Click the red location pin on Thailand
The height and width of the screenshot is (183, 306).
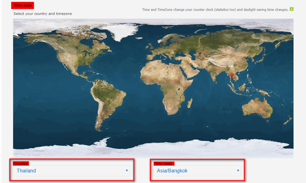pyautogui.click(x=232, y=75)
